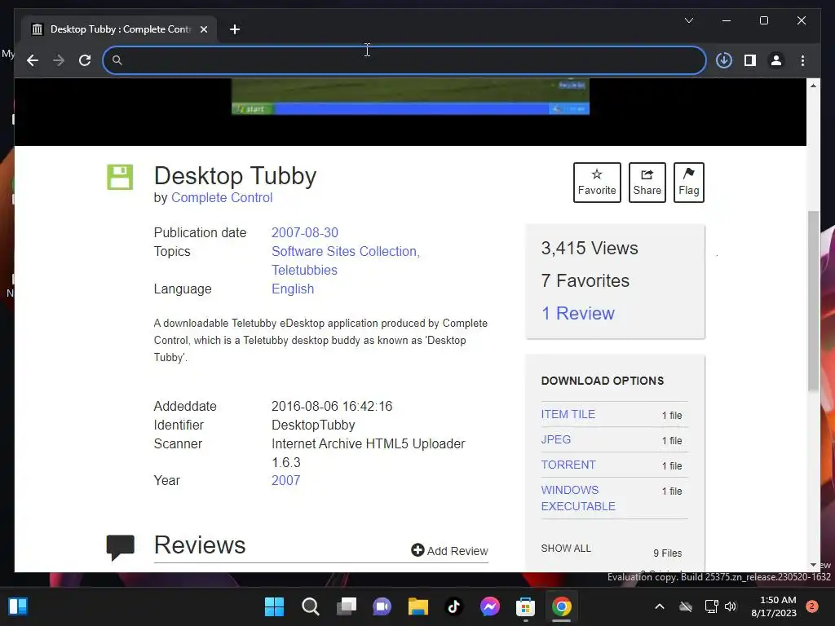Viewport: 835px width, 626px height.
Task: Open Messenger from the taskbar
Action: point(490,606)
